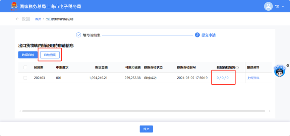Viewport: 290px width, 136px height.
Task: Click the 提交 button
Action: tap(146, 129)
